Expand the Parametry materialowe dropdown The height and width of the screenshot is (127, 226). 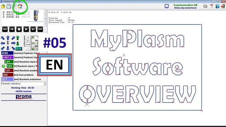coord(45,84)
